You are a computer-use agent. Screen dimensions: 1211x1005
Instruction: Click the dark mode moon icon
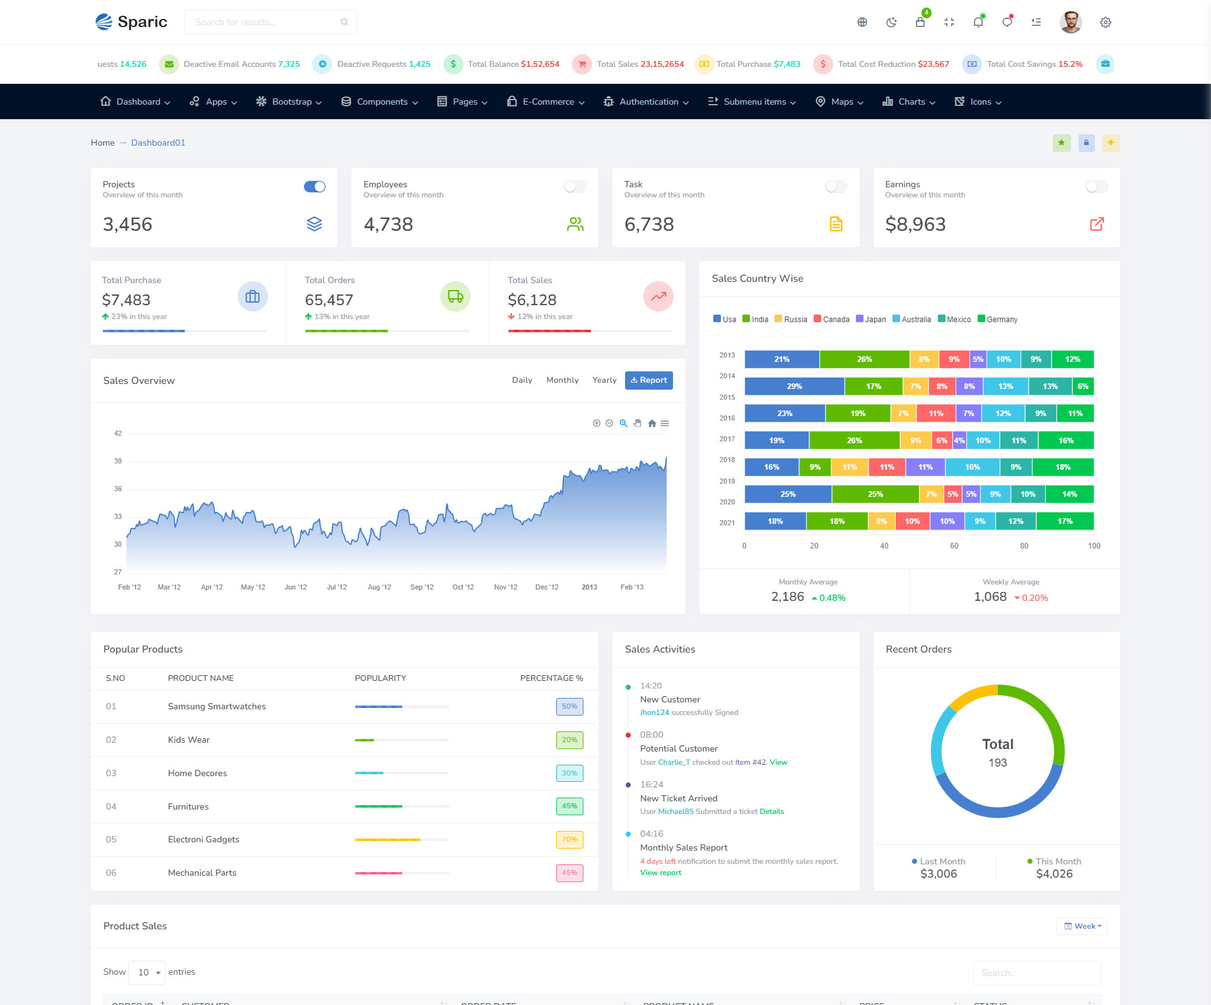click(x=891, y=22)
